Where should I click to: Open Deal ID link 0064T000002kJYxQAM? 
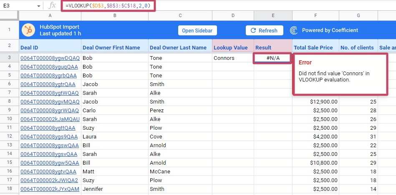[49, 189]
